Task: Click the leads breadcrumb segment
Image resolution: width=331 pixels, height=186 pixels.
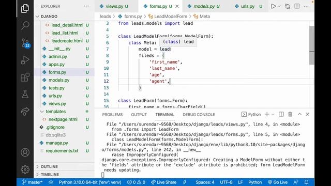Action: click(106, 17)
